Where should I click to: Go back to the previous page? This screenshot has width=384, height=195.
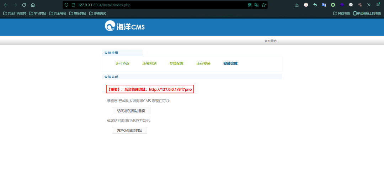coord(6,5)
